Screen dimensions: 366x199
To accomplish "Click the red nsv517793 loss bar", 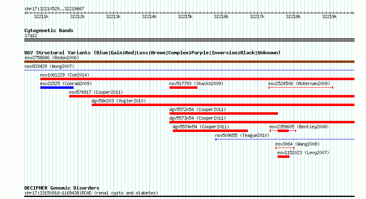I will coord(183,88).
